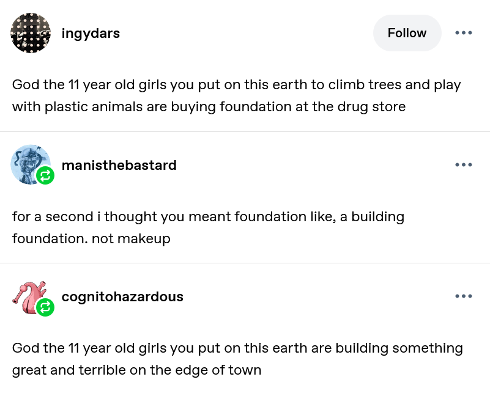
Task: Follow the ingydars blog
Action: (407, 33)
